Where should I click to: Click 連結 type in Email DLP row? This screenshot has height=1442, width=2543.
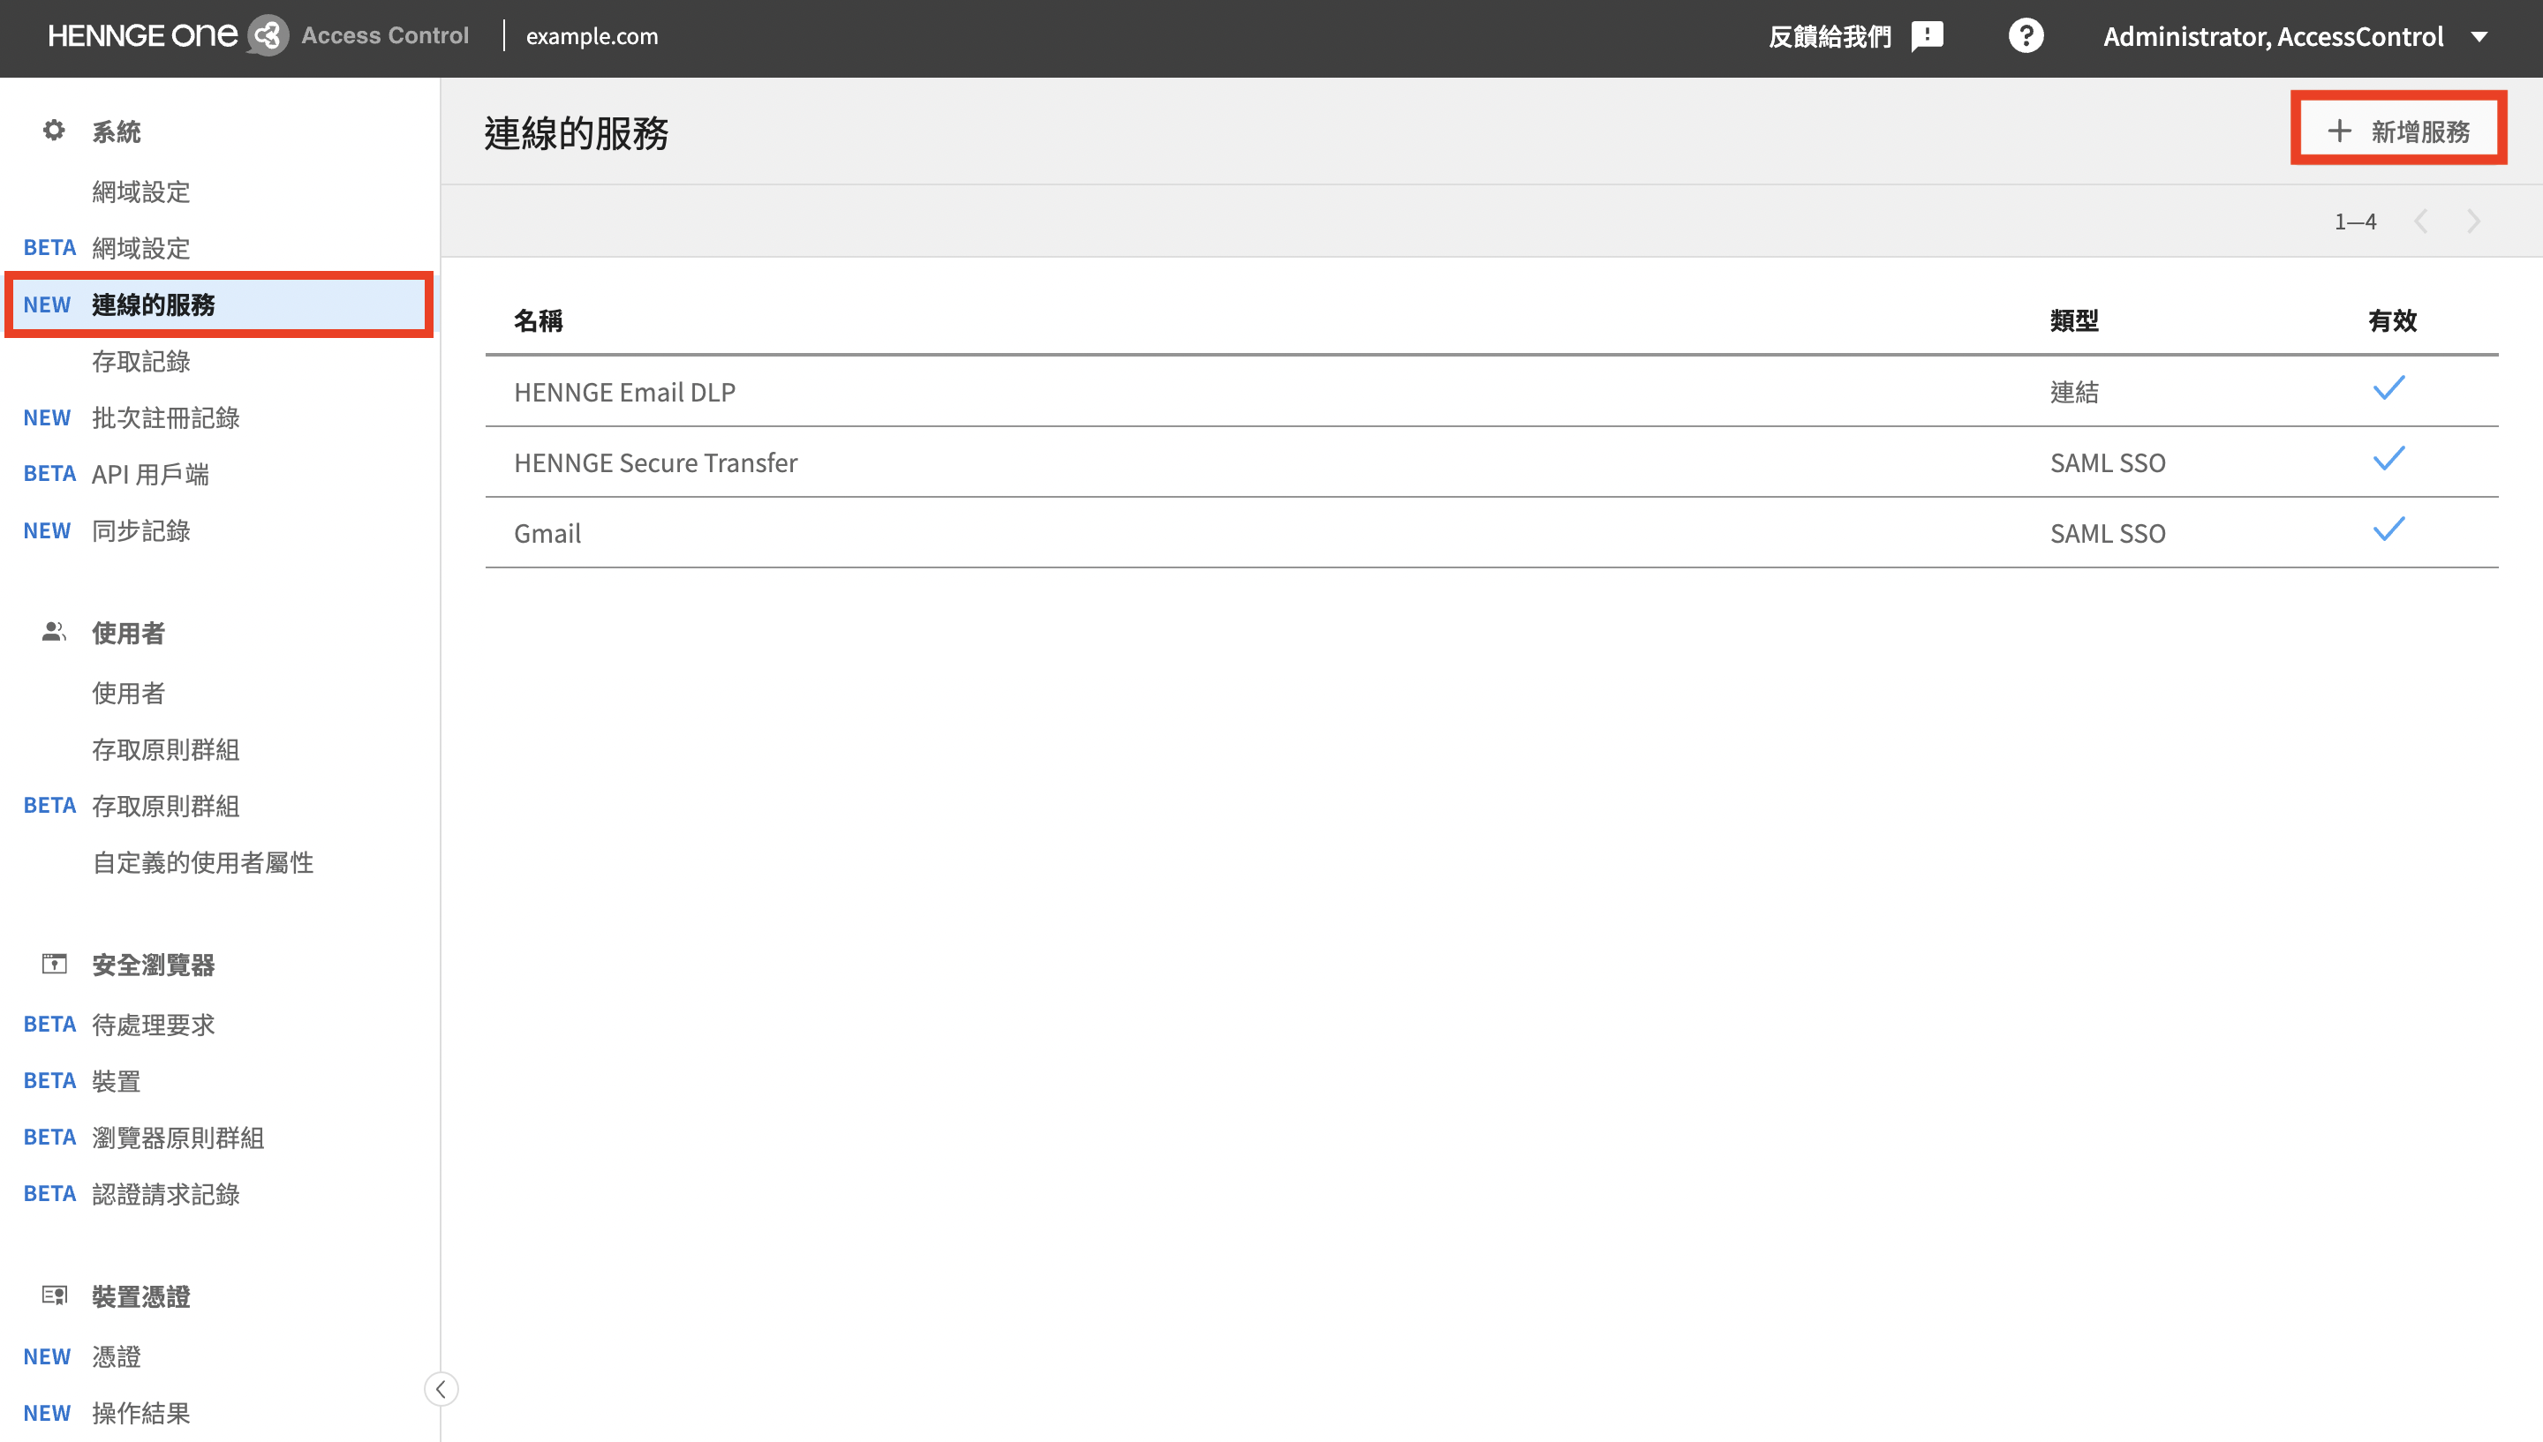[x=2073, y=391]
